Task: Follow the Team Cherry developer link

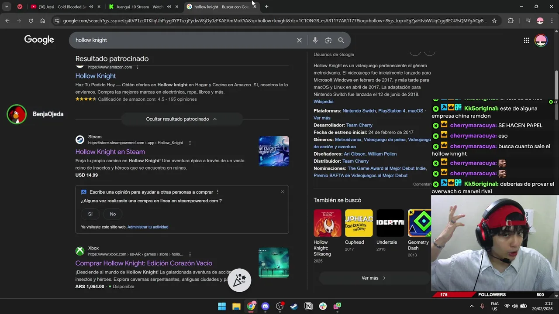Action: 359,125
